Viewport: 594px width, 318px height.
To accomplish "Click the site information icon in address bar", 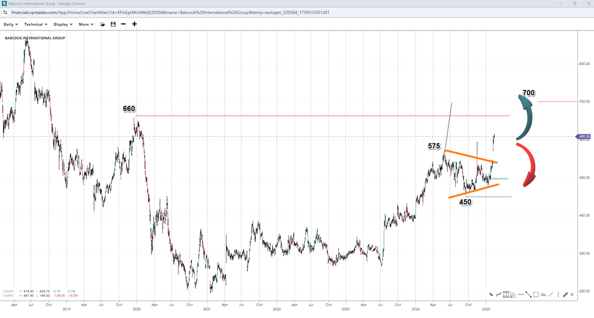I will point(5,12).
